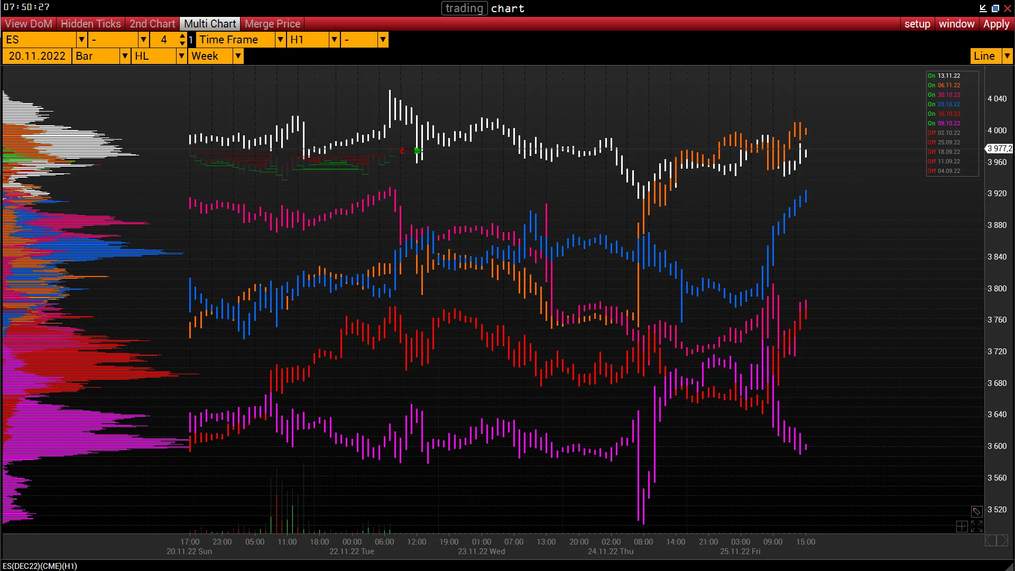Click the 4 040 price axis label
Screen dimensions: 1015x571
click(997, 99)
